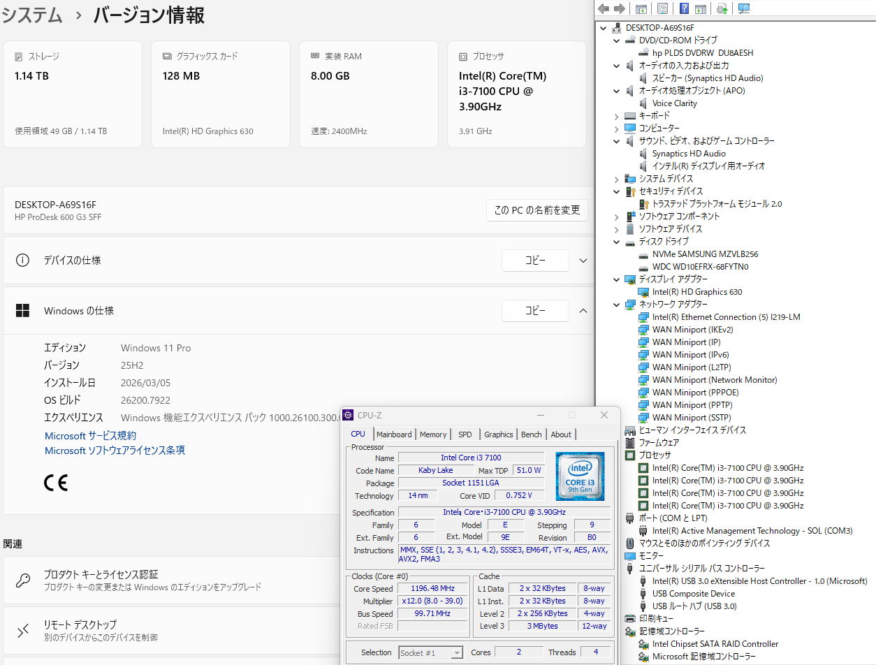
Task: Click the Update driver toolbar icon
Action: (722, 8)
